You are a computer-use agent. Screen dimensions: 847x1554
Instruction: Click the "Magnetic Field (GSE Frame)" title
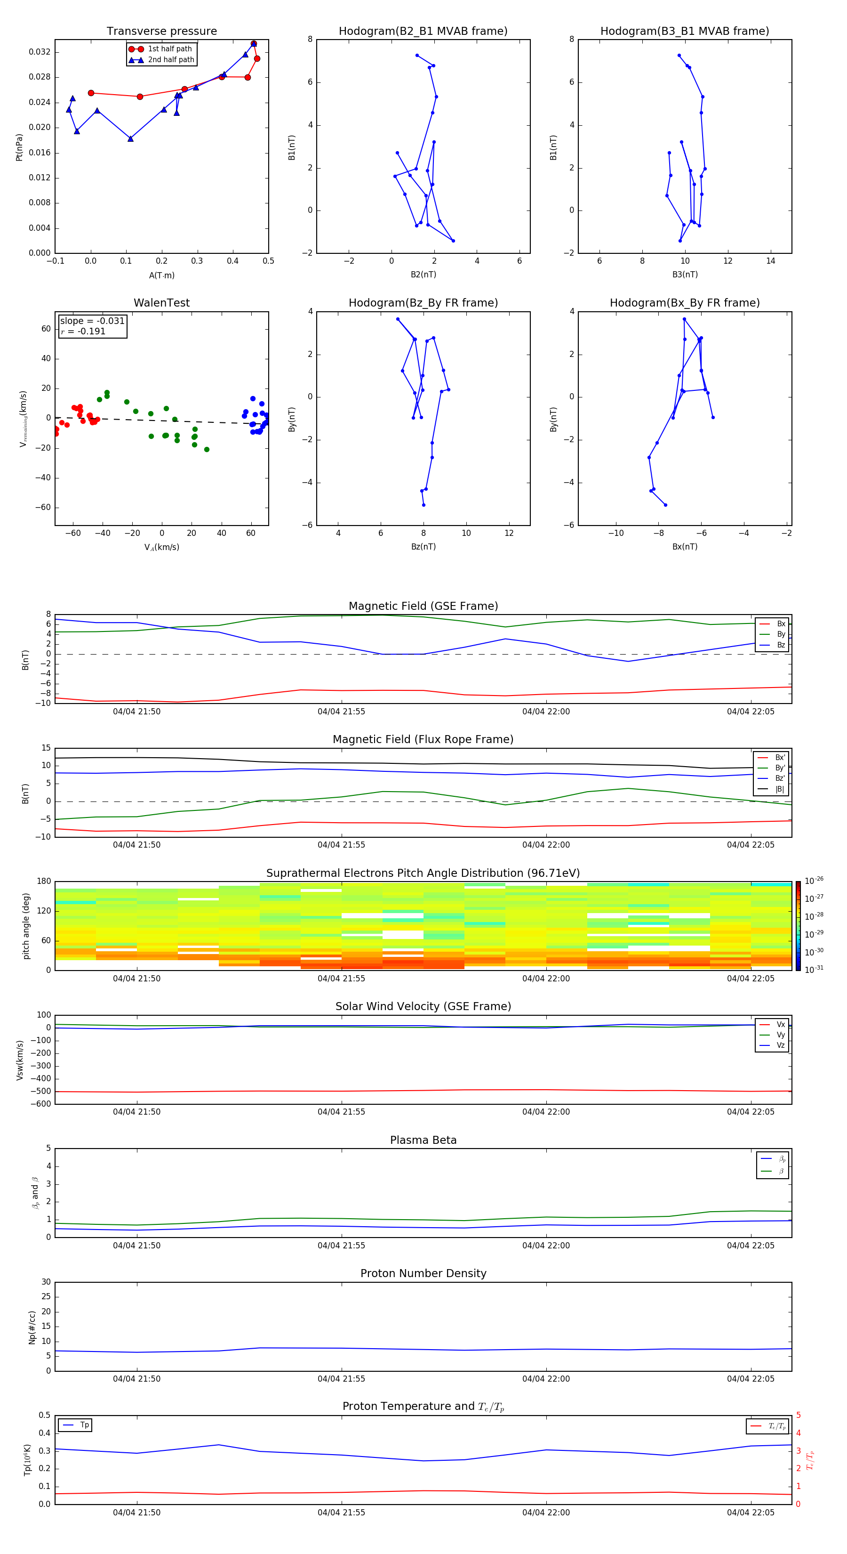(x=423, y=606)
